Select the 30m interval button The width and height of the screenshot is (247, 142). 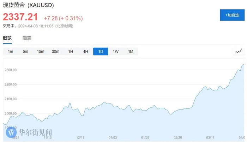(x=55, y=52)
